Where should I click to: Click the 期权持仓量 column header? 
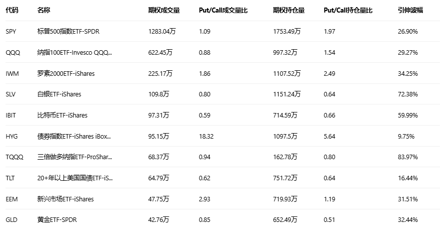tap(289, 10)
